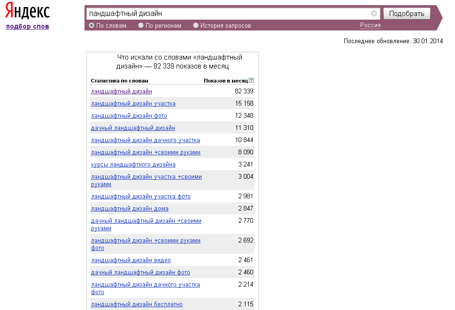Open the ландшафтный дизайн участка фото link
The image size is (455, 310).
141,196
